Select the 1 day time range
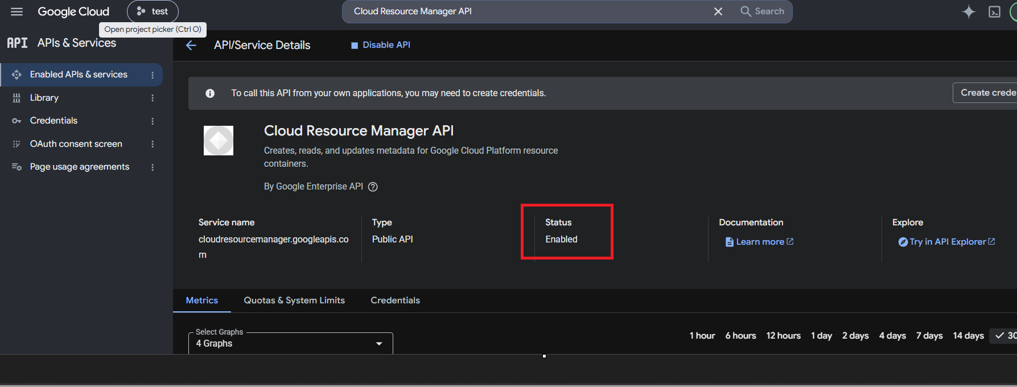The image size is (1017, 387). (821, 336)
